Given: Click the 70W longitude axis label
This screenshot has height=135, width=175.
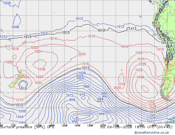Looking at the screenshot, I should [167, 126].
